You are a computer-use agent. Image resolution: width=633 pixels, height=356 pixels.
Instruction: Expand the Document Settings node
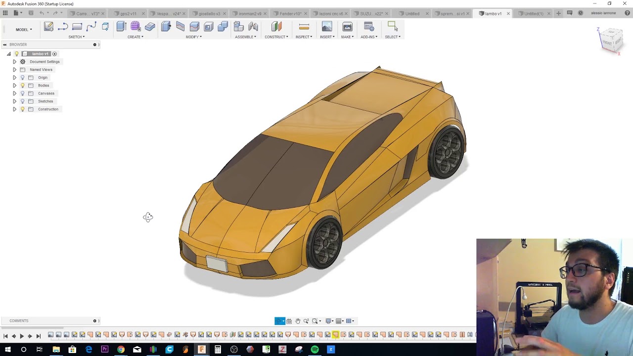(x=14, y=62)
